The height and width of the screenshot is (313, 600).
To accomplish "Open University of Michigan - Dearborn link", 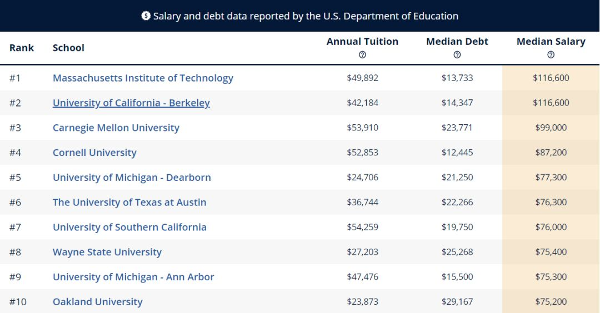I will tap(132, 178).
